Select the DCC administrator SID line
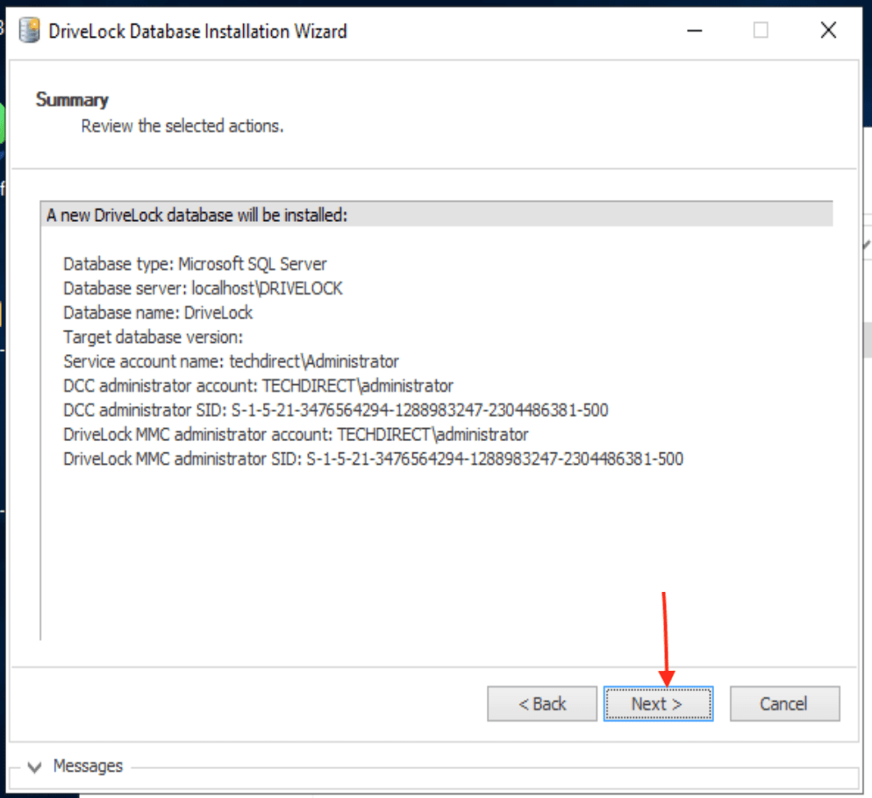The height and width of the screenshot is (798, 872). [x=335, y=410]
